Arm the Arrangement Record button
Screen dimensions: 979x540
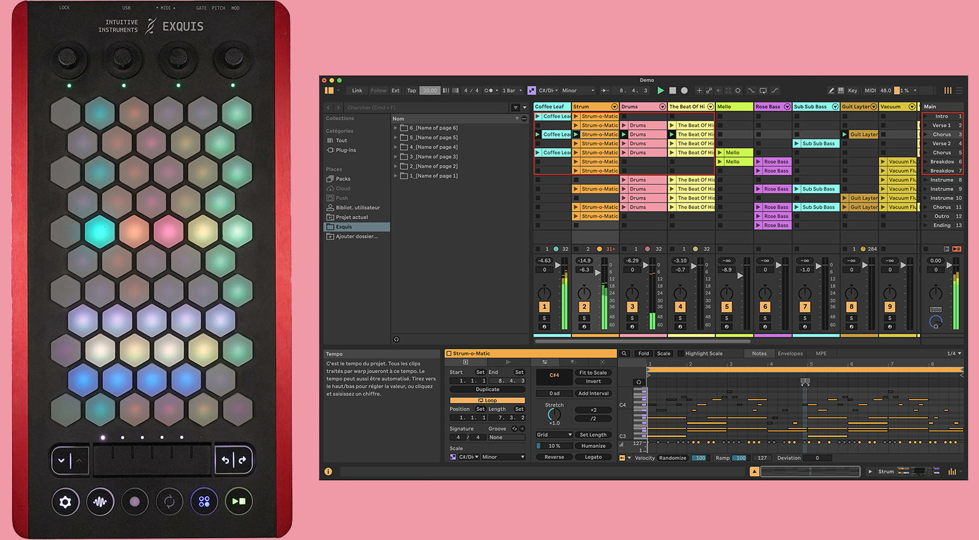pyautogui.click(x=684, y=91)
